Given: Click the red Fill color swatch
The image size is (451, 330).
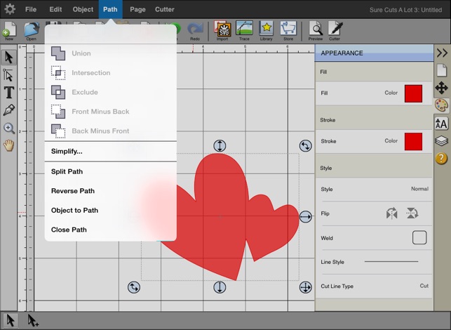Looking at the screenshot, I should pos(413,93).
